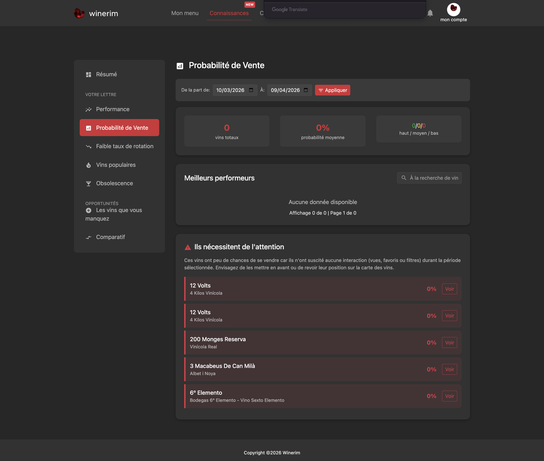The width and height of the screenshot is (544, 461).
Task: Open the notifications bell
Action: point(430,13)
